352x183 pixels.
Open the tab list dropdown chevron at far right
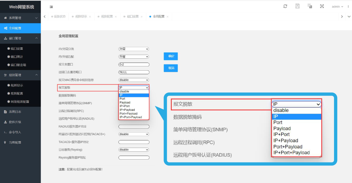[x=349, y=17]
